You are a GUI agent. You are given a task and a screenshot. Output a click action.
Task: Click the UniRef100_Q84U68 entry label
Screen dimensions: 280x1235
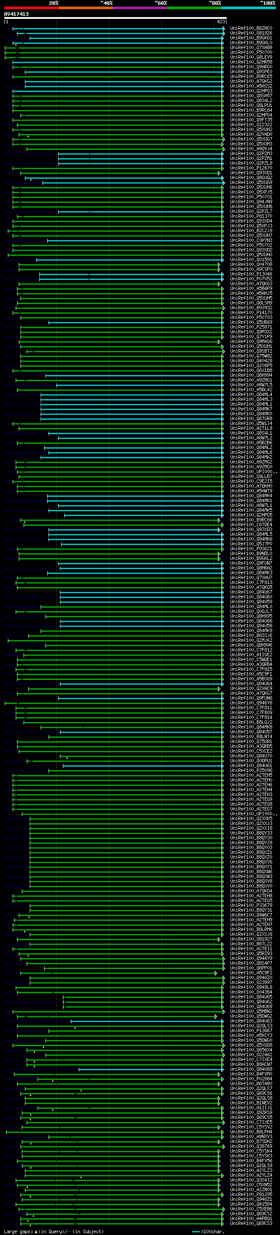tap(251, 1069)
